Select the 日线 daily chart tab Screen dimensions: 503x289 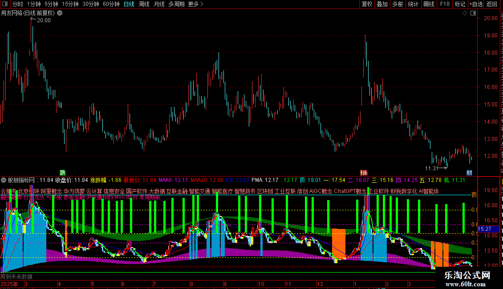click(129, 4)
